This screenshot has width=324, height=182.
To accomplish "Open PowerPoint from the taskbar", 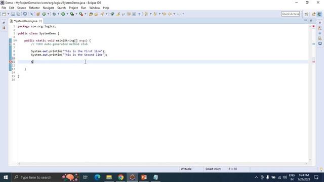I will pos(144,177).
